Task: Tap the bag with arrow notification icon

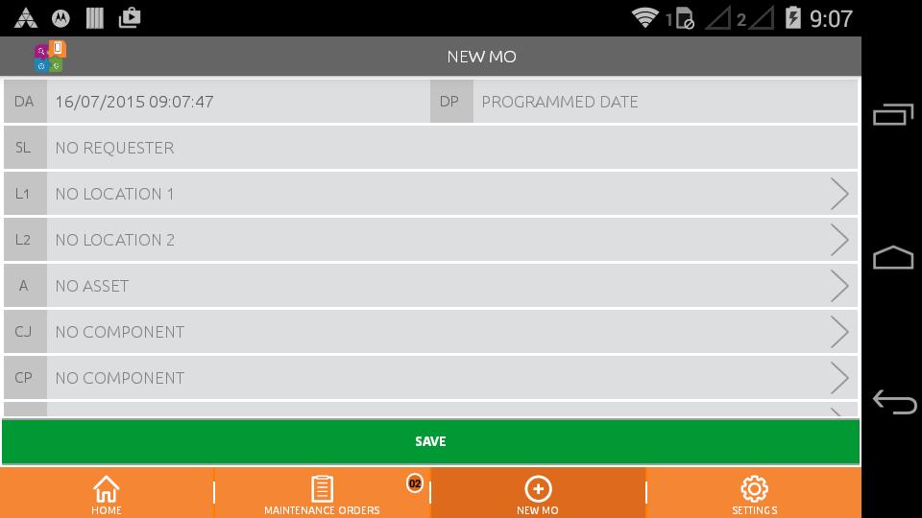Action: pyautogui.click(x=130, y=17)
